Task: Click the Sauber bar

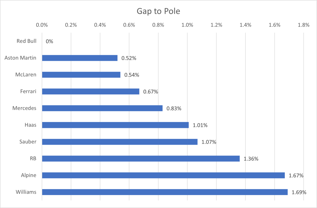Action: tap(120, 142)
